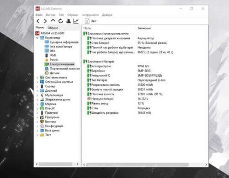229x178 pixels.
Task: Select Електроживлення in the tree
Action: click(x=62, y=64)
